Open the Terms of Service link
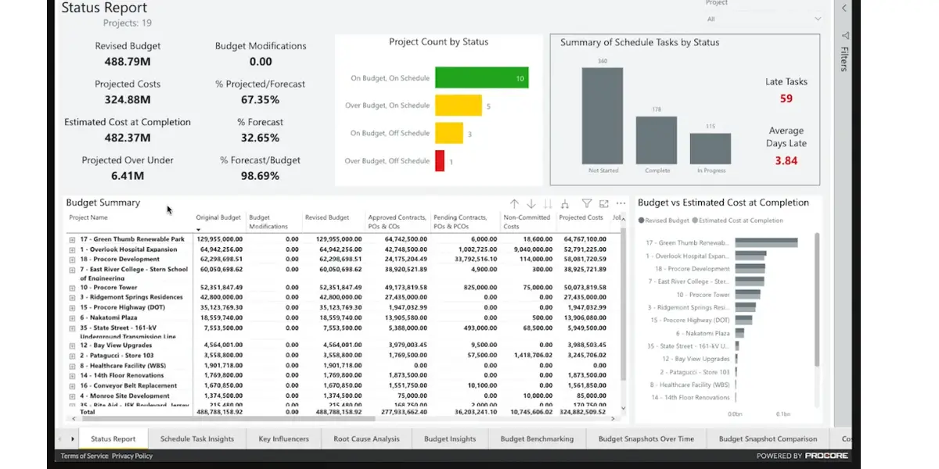 click(x=85, y=456)
